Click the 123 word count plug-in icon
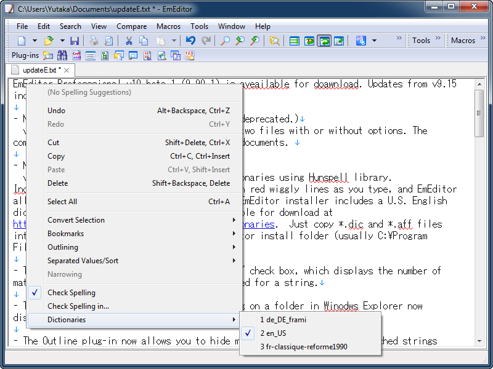 pyautogui.click(x=190, y=55)
